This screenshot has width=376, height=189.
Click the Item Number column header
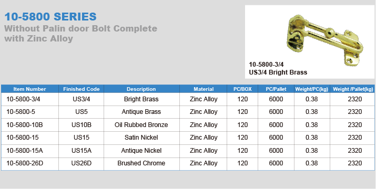(x=30, y=89)
